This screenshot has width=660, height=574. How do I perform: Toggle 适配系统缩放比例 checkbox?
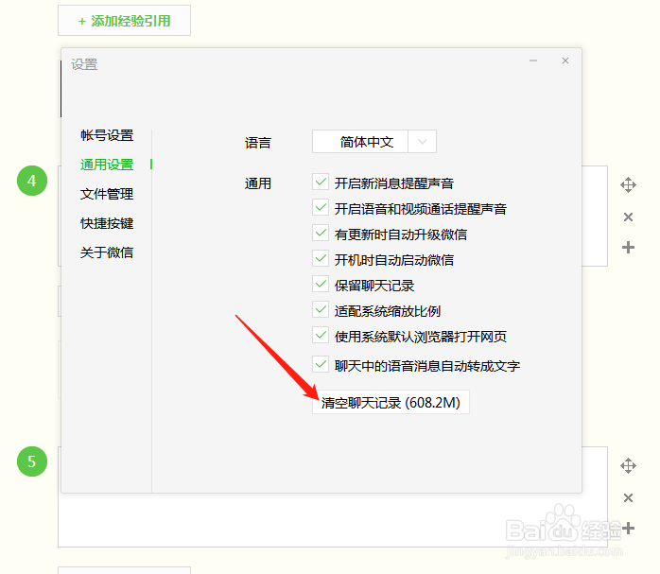click(x=321, y=310)
